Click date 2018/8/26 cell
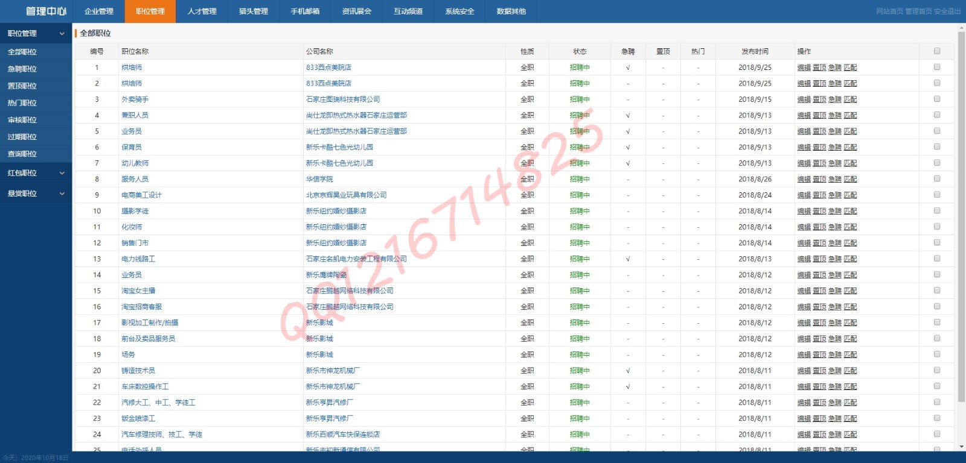The height and width of the screenshot is (463, 966). pyautogui.click(x=755, y=179)
